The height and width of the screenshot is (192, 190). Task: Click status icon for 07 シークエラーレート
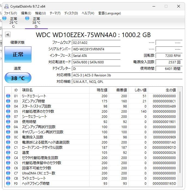coord(8,116)
